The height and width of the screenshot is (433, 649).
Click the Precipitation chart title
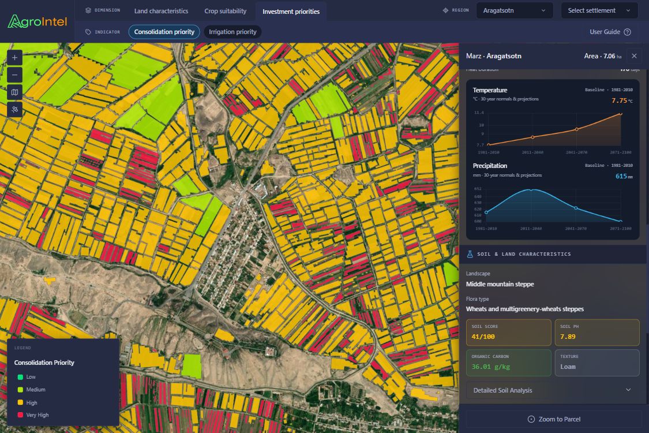click(x=490, y=166)
